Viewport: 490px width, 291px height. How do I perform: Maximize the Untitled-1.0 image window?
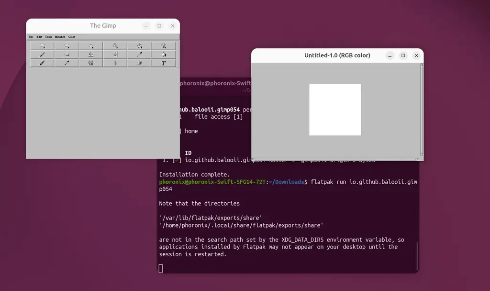point(403,55)
